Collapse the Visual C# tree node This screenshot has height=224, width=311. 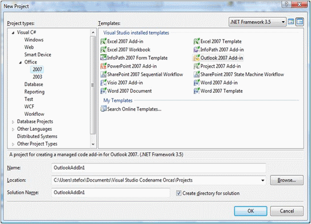[x=13, y=33]
